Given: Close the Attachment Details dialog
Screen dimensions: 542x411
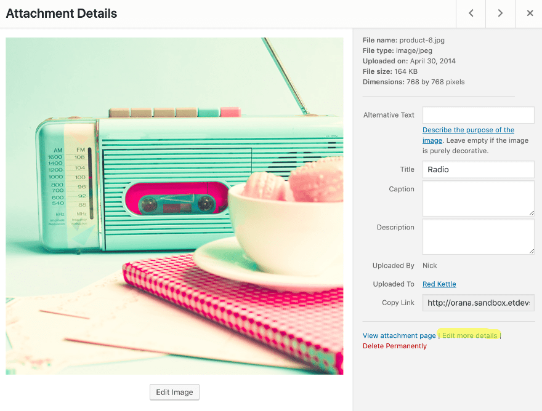Looking at the screenshot, I should click(530, 14).
